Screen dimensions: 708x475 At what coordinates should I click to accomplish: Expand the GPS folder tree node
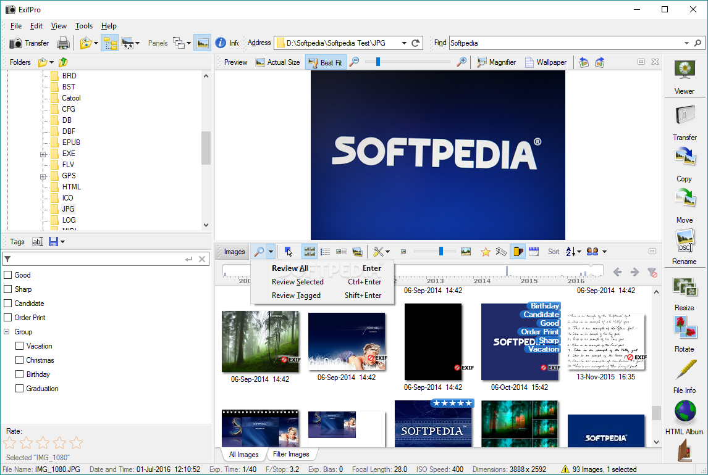tap(43, 176)
